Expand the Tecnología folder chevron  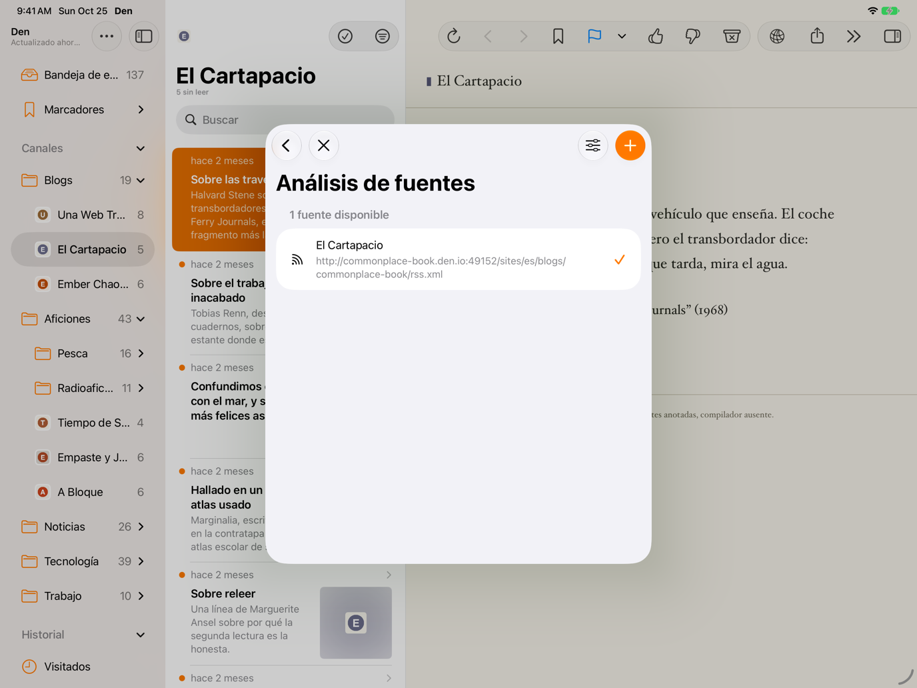pyautogui.click(x=141, y=561)
